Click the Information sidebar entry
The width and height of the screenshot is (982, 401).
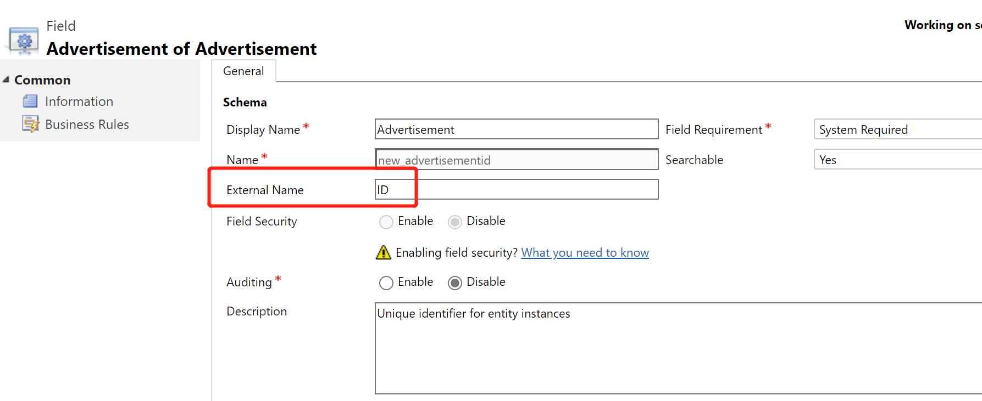[79, 101]
